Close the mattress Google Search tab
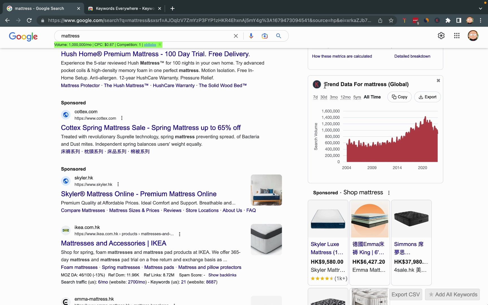The height and width of the screenshot is (305, 488). [x=79, y=8]
